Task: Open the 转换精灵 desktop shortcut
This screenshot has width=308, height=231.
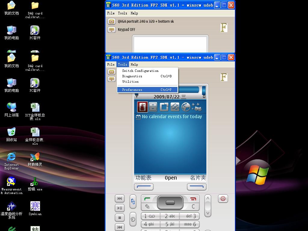Action: pos(35,159)
